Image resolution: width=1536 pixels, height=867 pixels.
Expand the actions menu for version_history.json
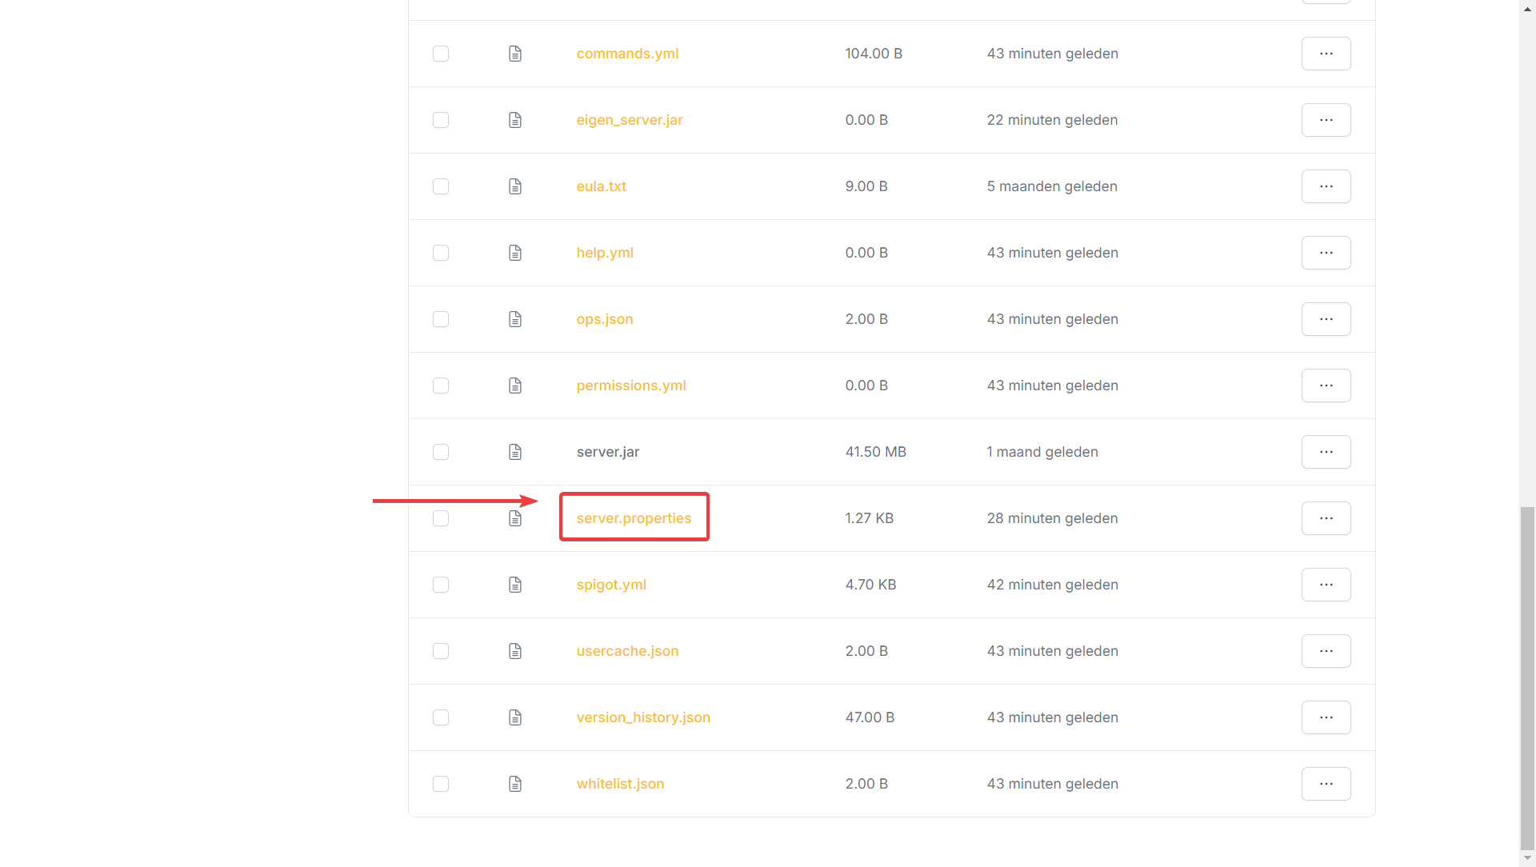point(1326,717)
